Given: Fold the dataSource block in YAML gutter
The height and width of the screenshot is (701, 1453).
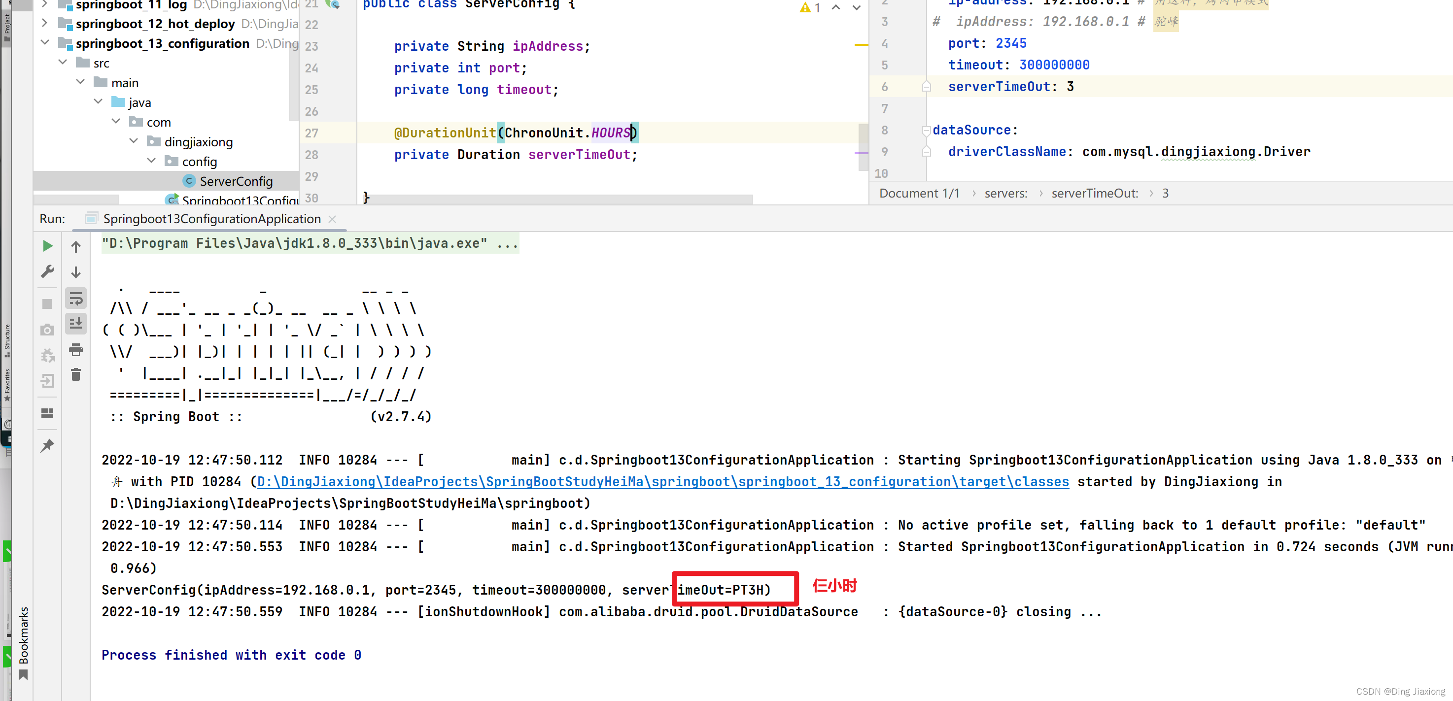Looking at the screenshot, I should pos(926,131).
